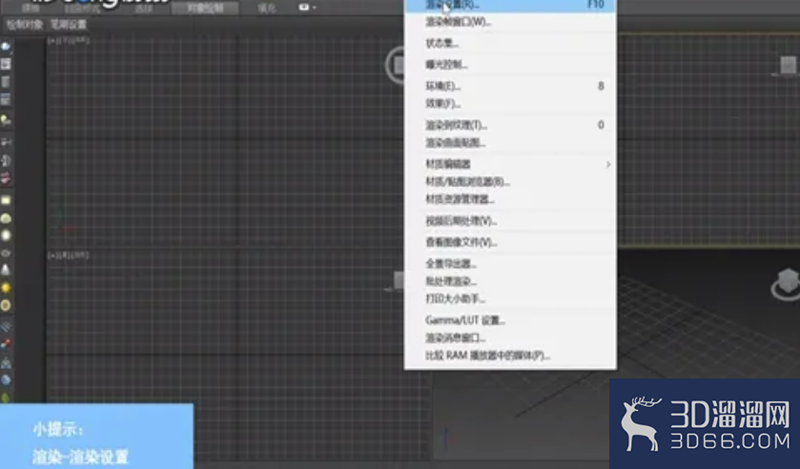
Task: Click the front viewport [+][前][线框] label
Action: coord(69,255)
